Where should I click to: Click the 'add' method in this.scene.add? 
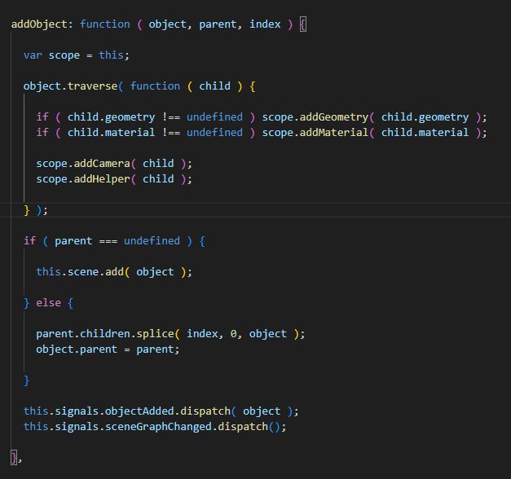(114, 272)
